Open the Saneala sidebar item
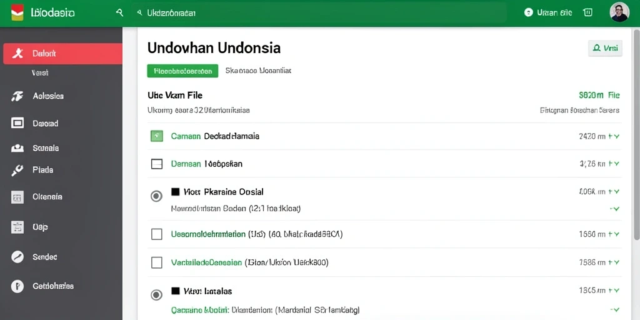Viewport: 640px width, 320px height. [46, 148]
